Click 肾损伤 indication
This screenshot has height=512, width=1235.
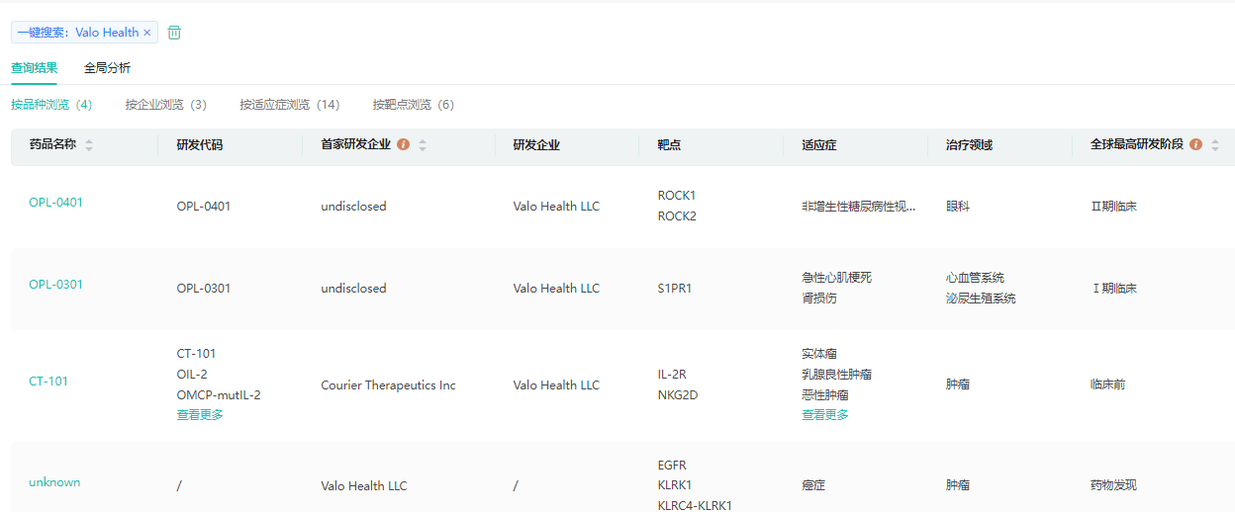[819, 299]
